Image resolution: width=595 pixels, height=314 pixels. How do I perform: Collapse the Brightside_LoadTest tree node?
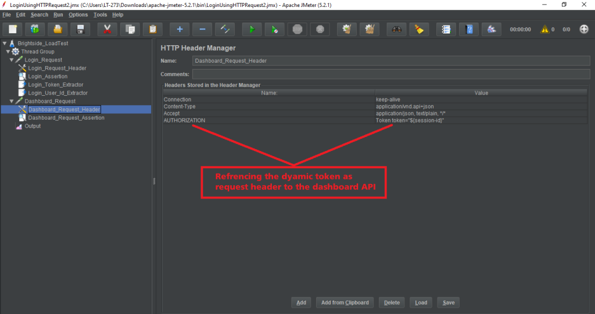coord(5,44)
